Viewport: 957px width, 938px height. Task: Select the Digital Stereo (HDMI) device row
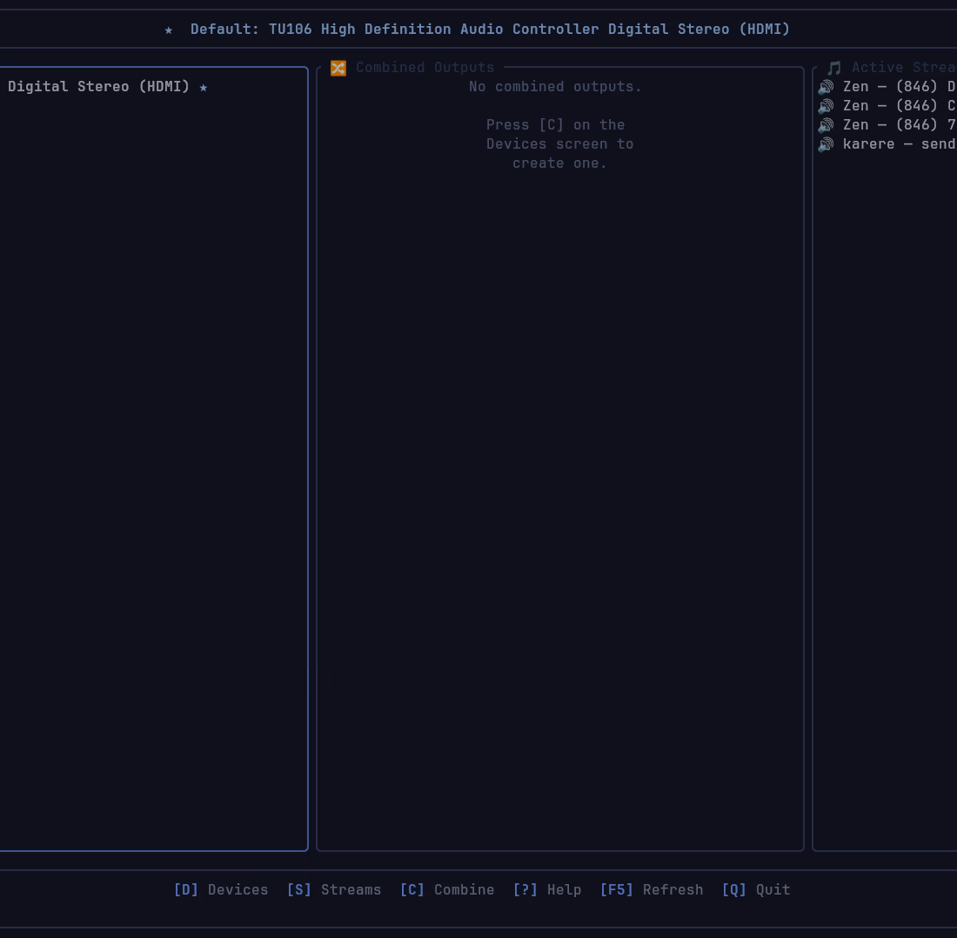[x=153, y=87]
